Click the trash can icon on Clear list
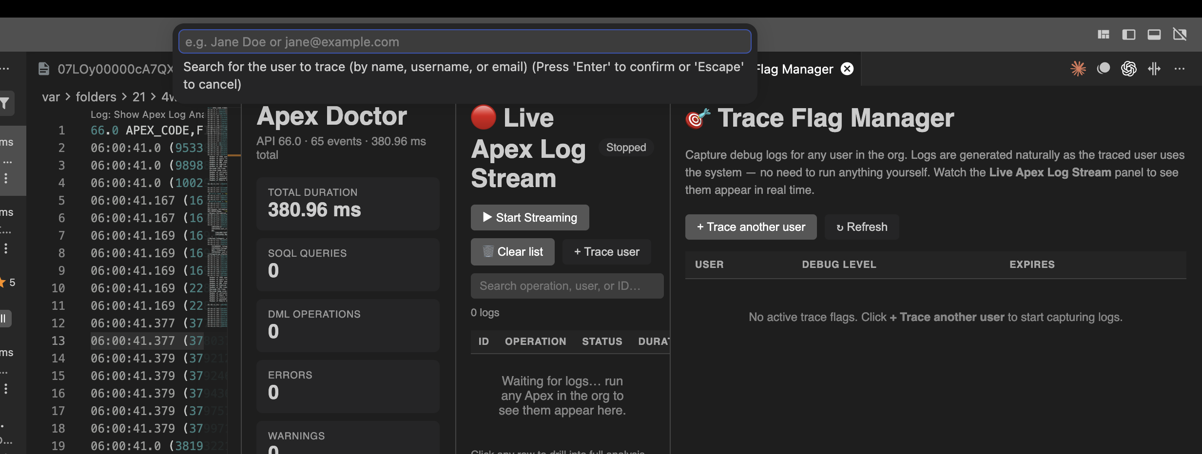The image size is (1202, 454). (488, 251)
